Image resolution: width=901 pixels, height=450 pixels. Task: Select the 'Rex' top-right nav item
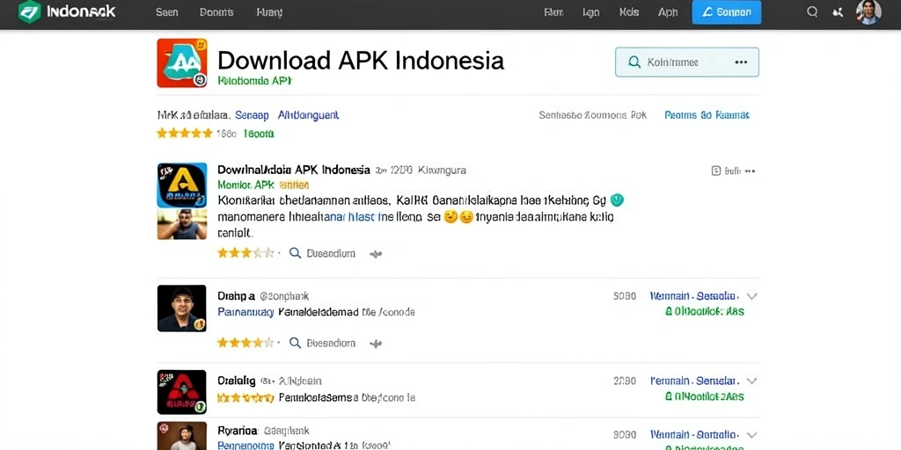point(553,12)
